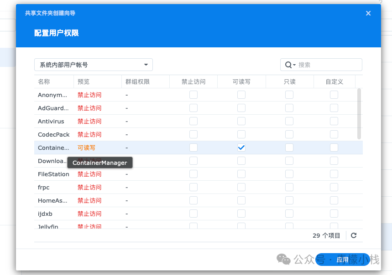
Task: Click the 禁止访问 preview link for Anonym user
Action: (89, 95)
